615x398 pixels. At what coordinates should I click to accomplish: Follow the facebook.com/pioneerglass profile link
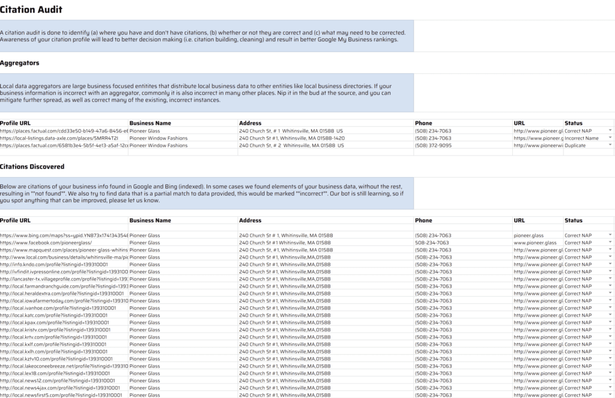tap(46, 243)
